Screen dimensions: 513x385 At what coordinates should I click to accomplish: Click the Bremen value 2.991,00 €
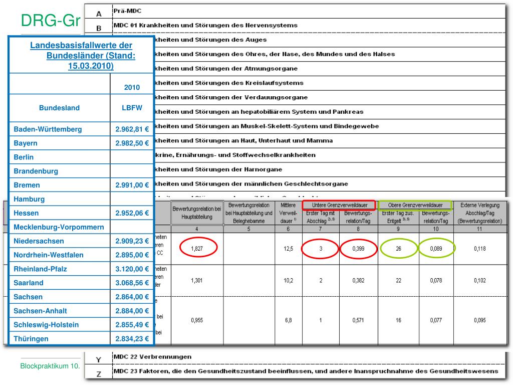tap(132, 185)
